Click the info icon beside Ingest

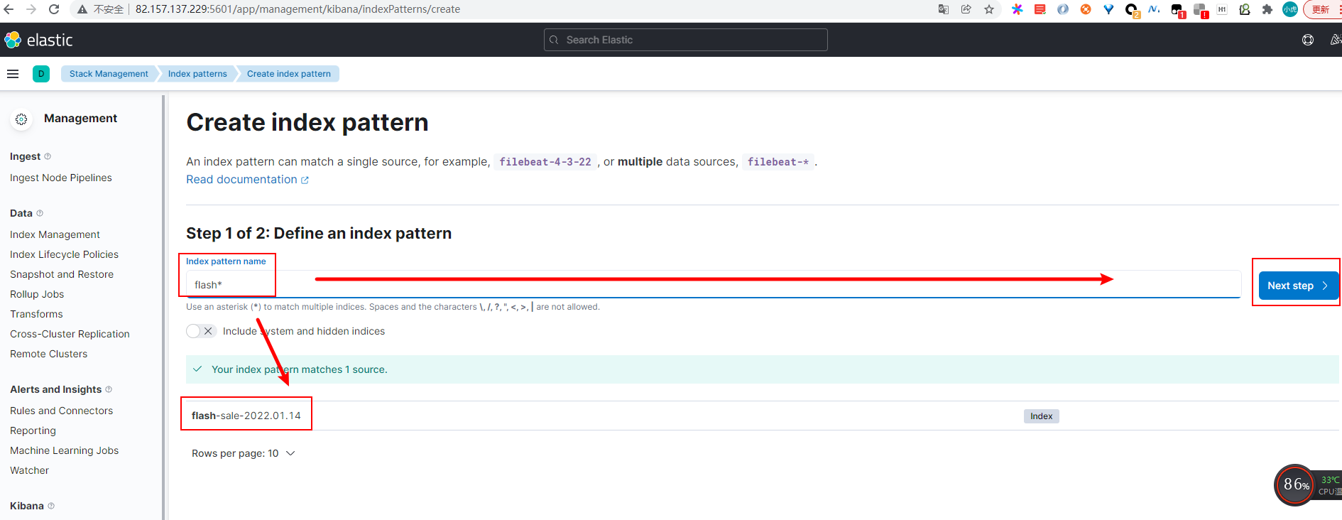click(48, 156)
